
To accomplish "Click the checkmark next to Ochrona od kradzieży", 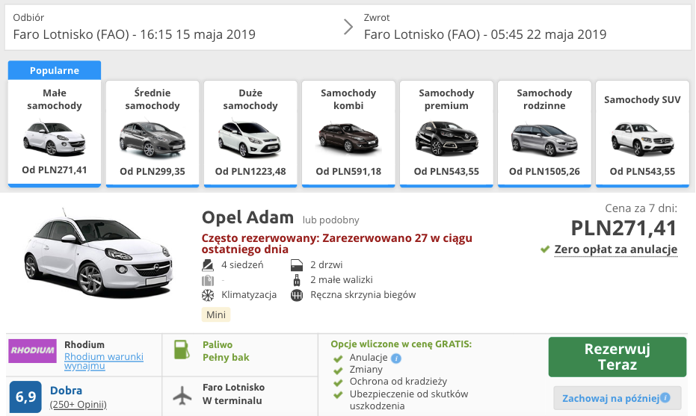I will (x=338, y=382).
